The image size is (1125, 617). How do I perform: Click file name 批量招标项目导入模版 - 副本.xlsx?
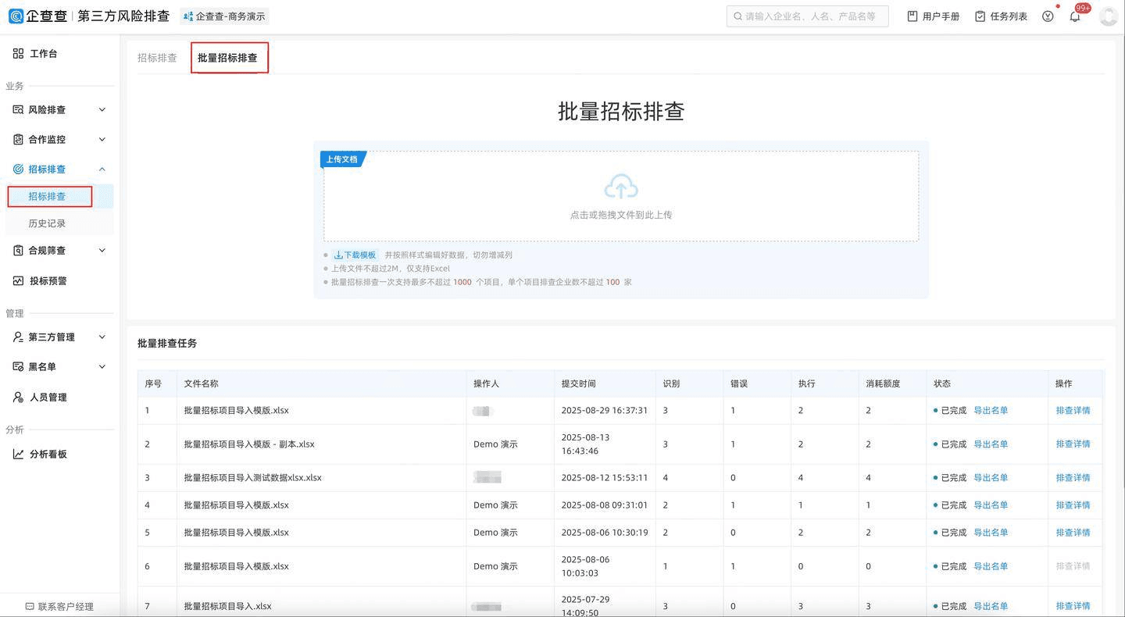pyautogui.click(x=249, y=444)
